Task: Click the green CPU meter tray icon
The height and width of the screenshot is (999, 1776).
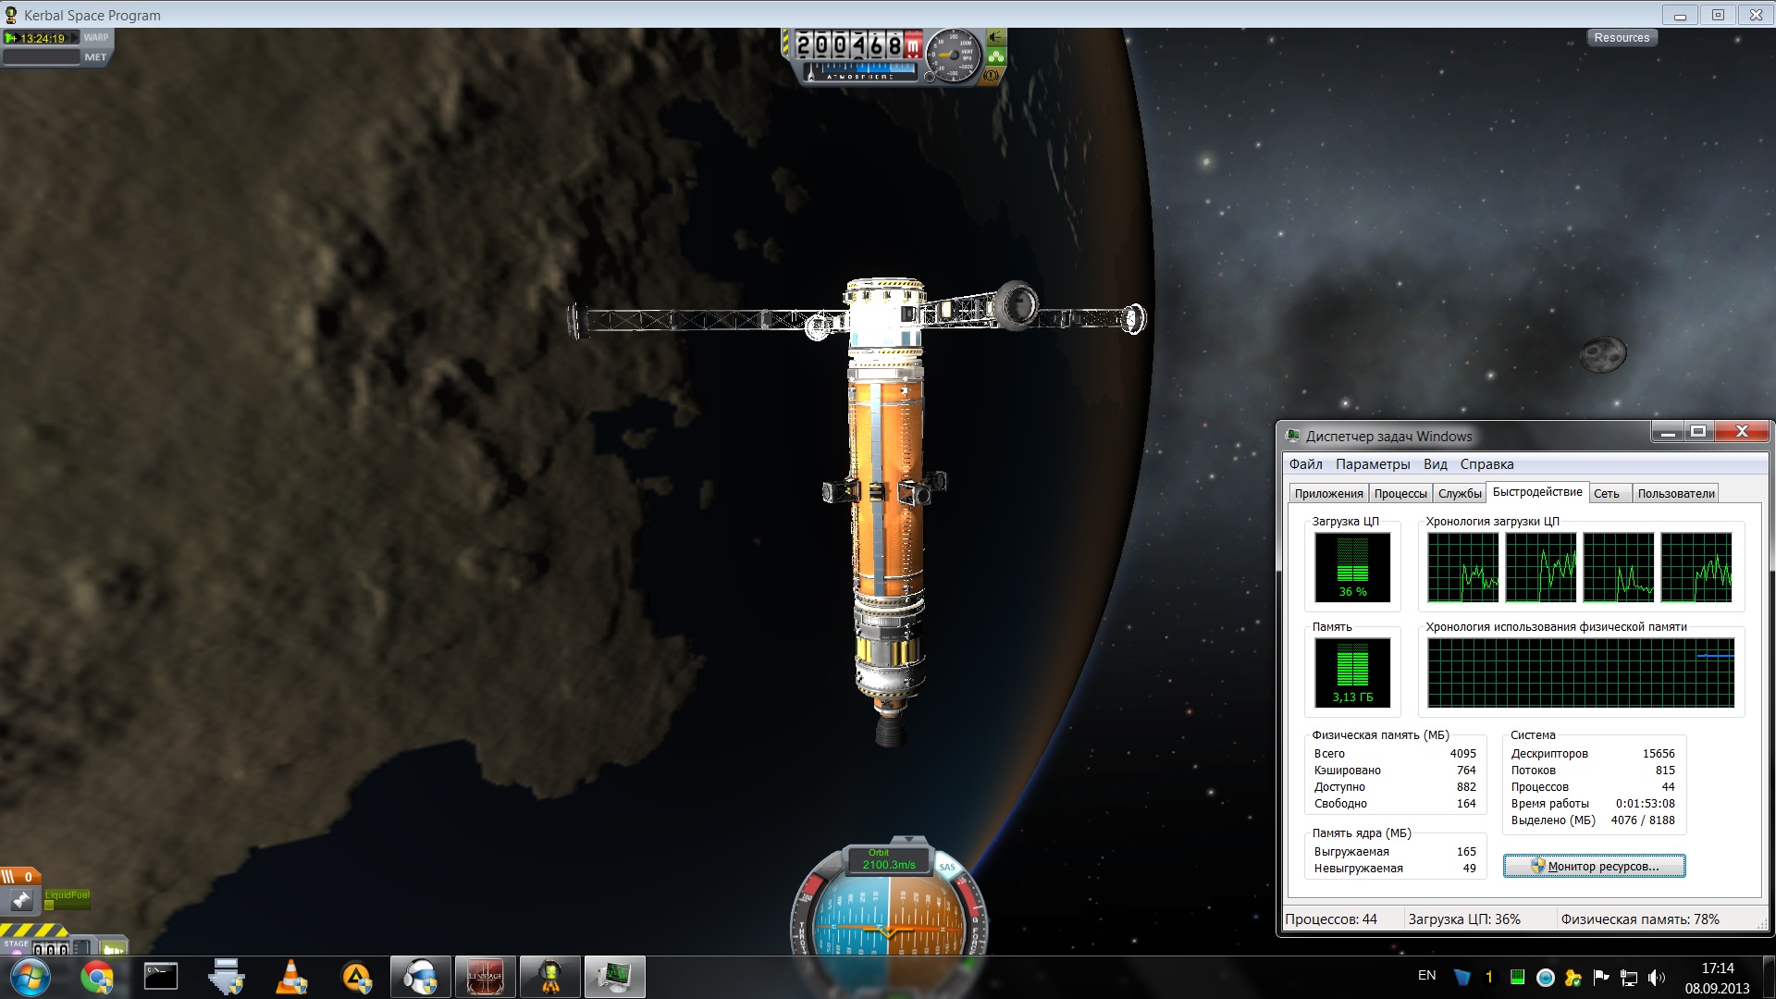Action: coord(1518,977)
